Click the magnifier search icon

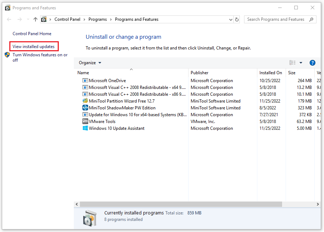coord(311,19)
